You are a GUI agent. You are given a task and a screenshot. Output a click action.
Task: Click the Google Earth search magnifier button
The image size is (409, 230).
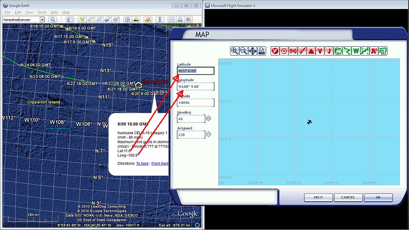[x=52, y=20]
